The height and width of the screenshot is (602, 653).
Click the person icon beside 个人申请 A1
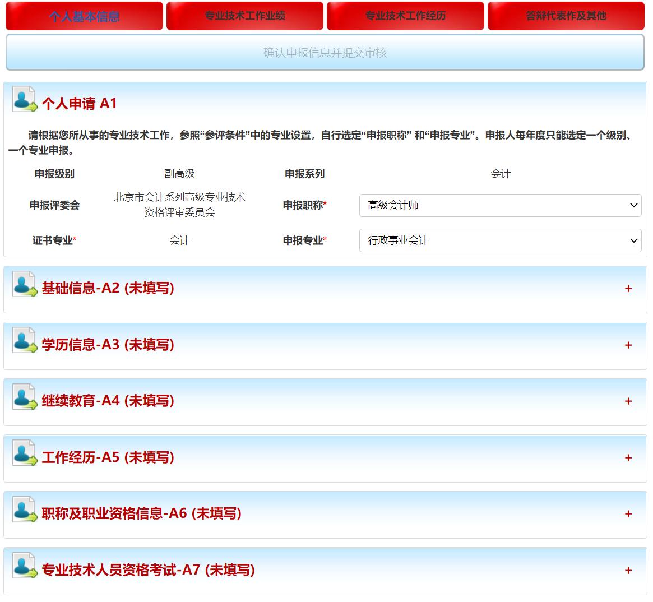[24, 100]
